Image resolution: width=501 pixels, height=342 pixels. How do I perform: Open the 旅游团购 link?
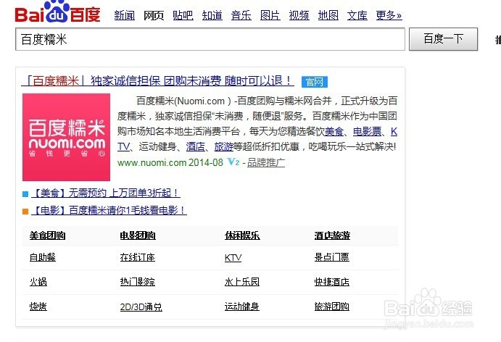pyautogui.click(x=331, y=306)
